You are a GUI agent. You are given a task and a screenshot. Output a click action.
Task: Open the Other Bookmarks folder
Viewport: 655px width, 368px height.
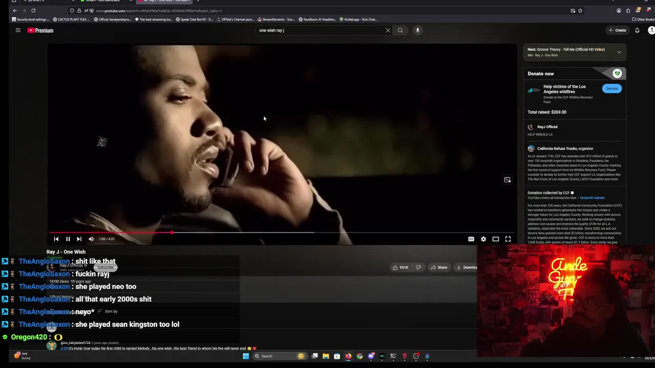click(644, 19)
